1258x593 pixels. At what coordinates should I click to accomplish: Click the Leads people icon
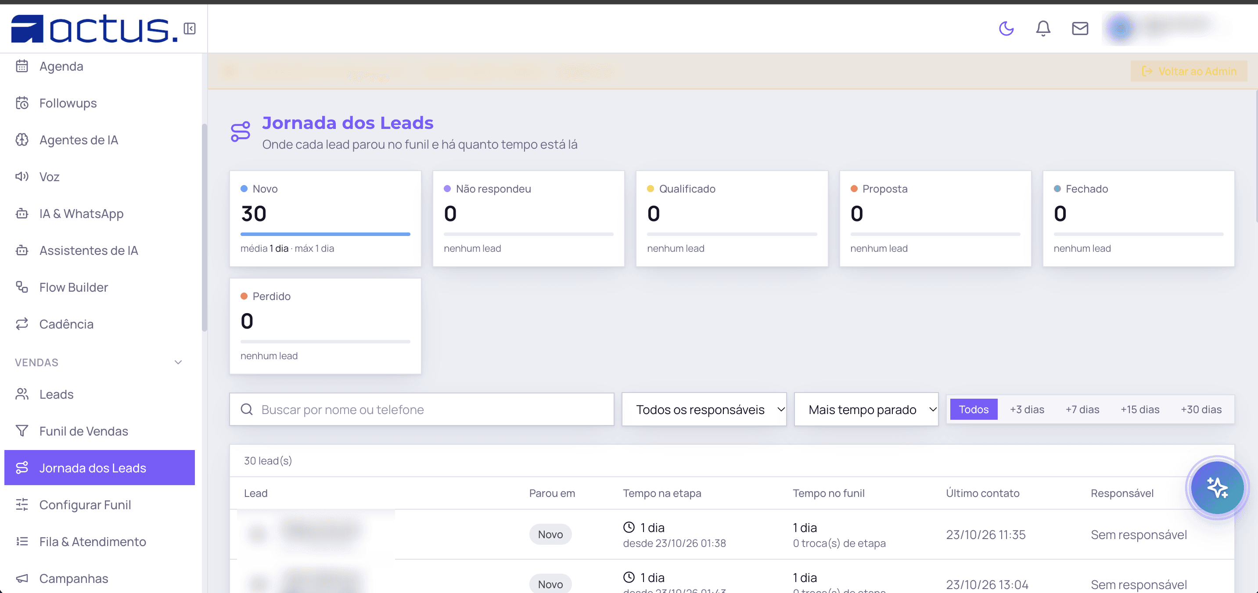22,394
